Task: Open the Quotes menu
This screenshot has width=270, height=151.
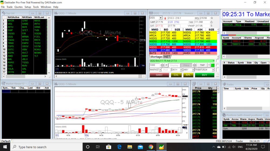Action: (x=18, y=7)
